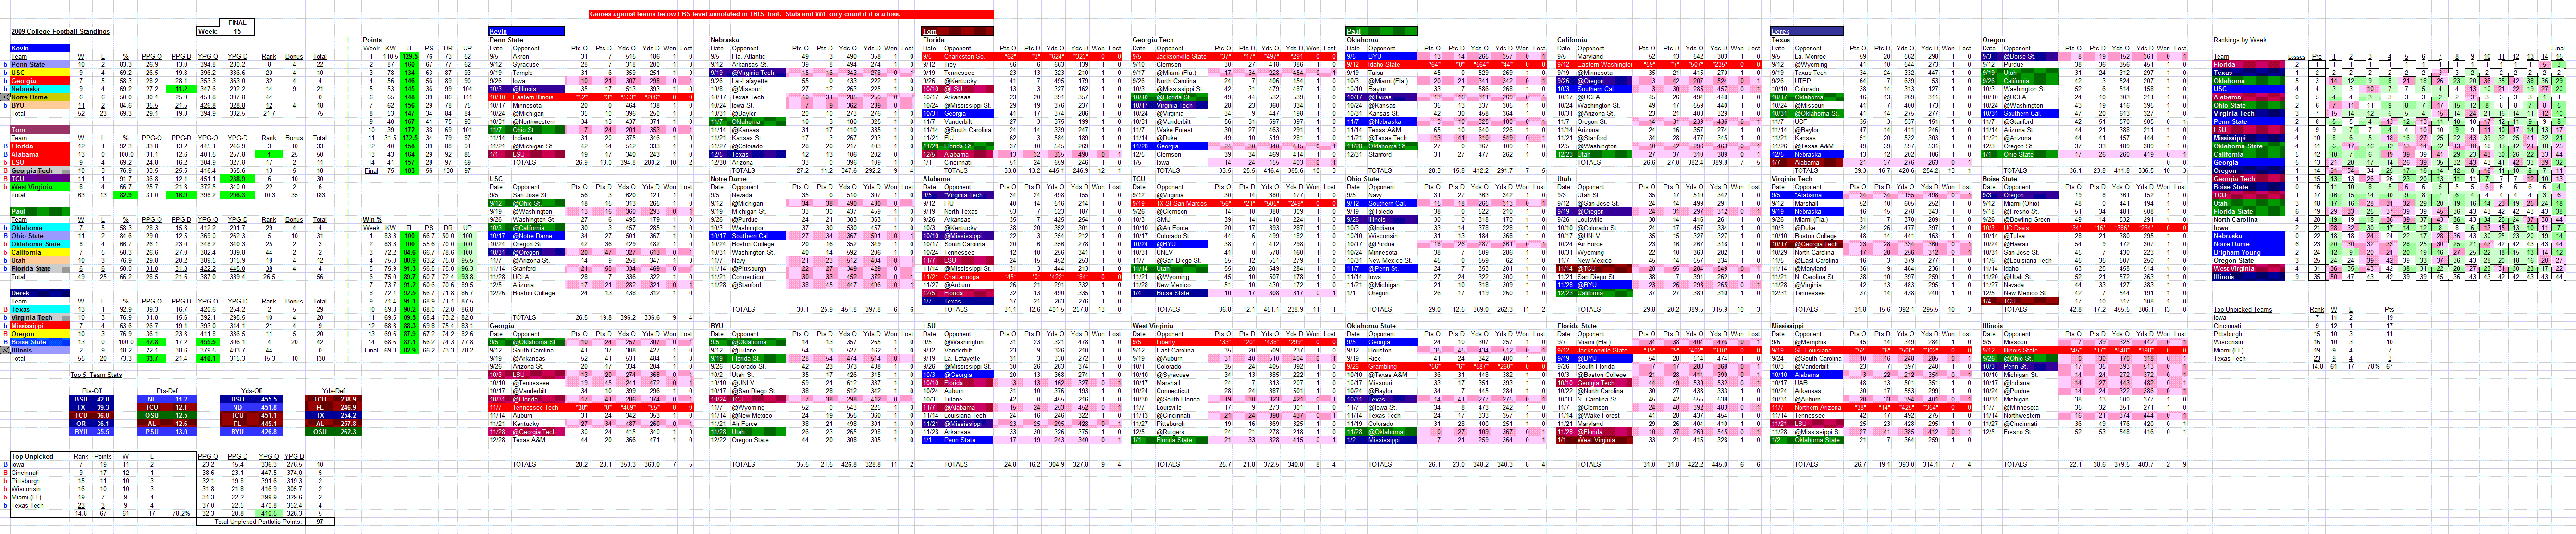Viewport: 2576px width, 534px height.
Task: Select the Win % weekly table heading
Action: (x=371, y=219)
